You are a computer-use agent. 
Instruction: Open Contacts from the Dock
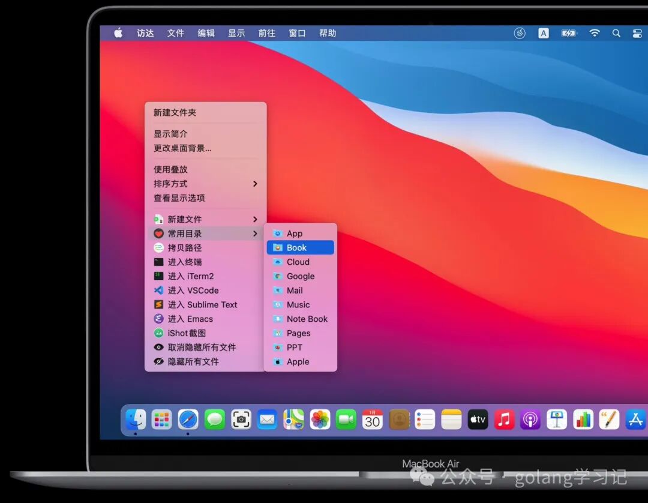[399, 420]
